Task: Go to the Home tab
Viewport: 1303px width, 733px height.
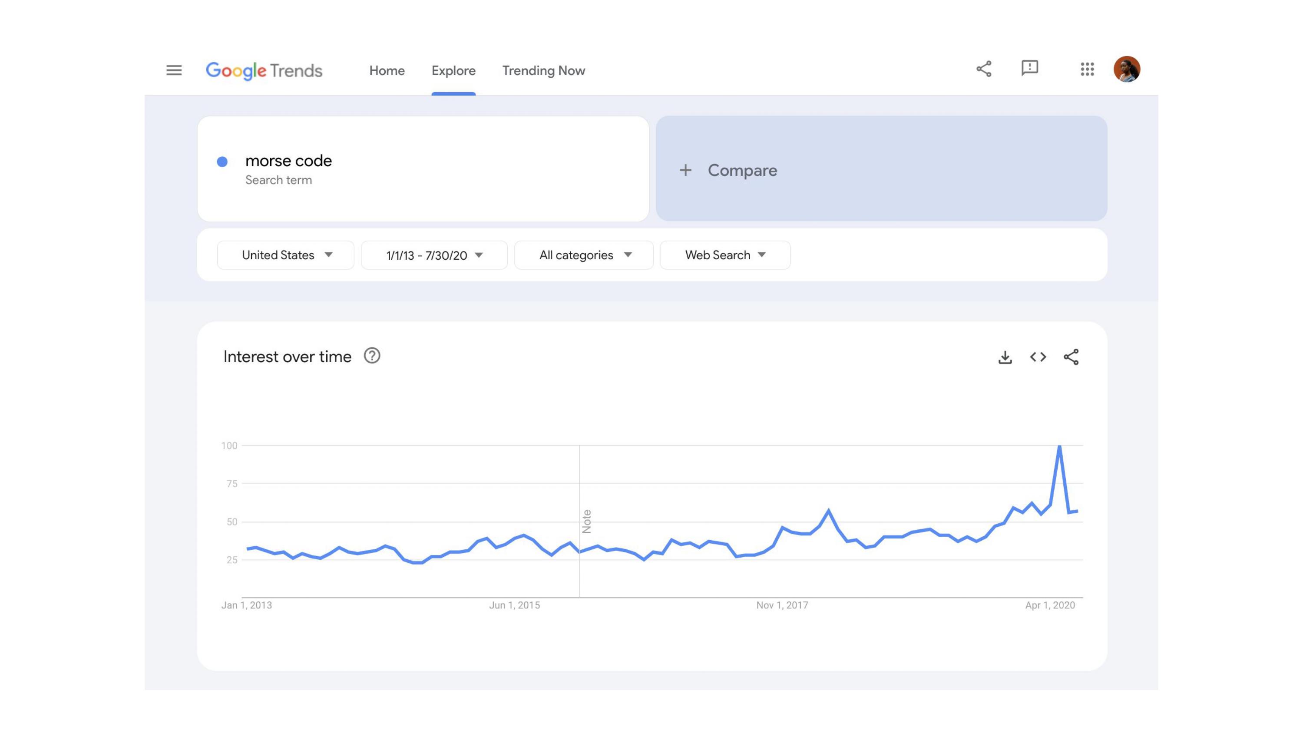Action: tap(387, 71)
